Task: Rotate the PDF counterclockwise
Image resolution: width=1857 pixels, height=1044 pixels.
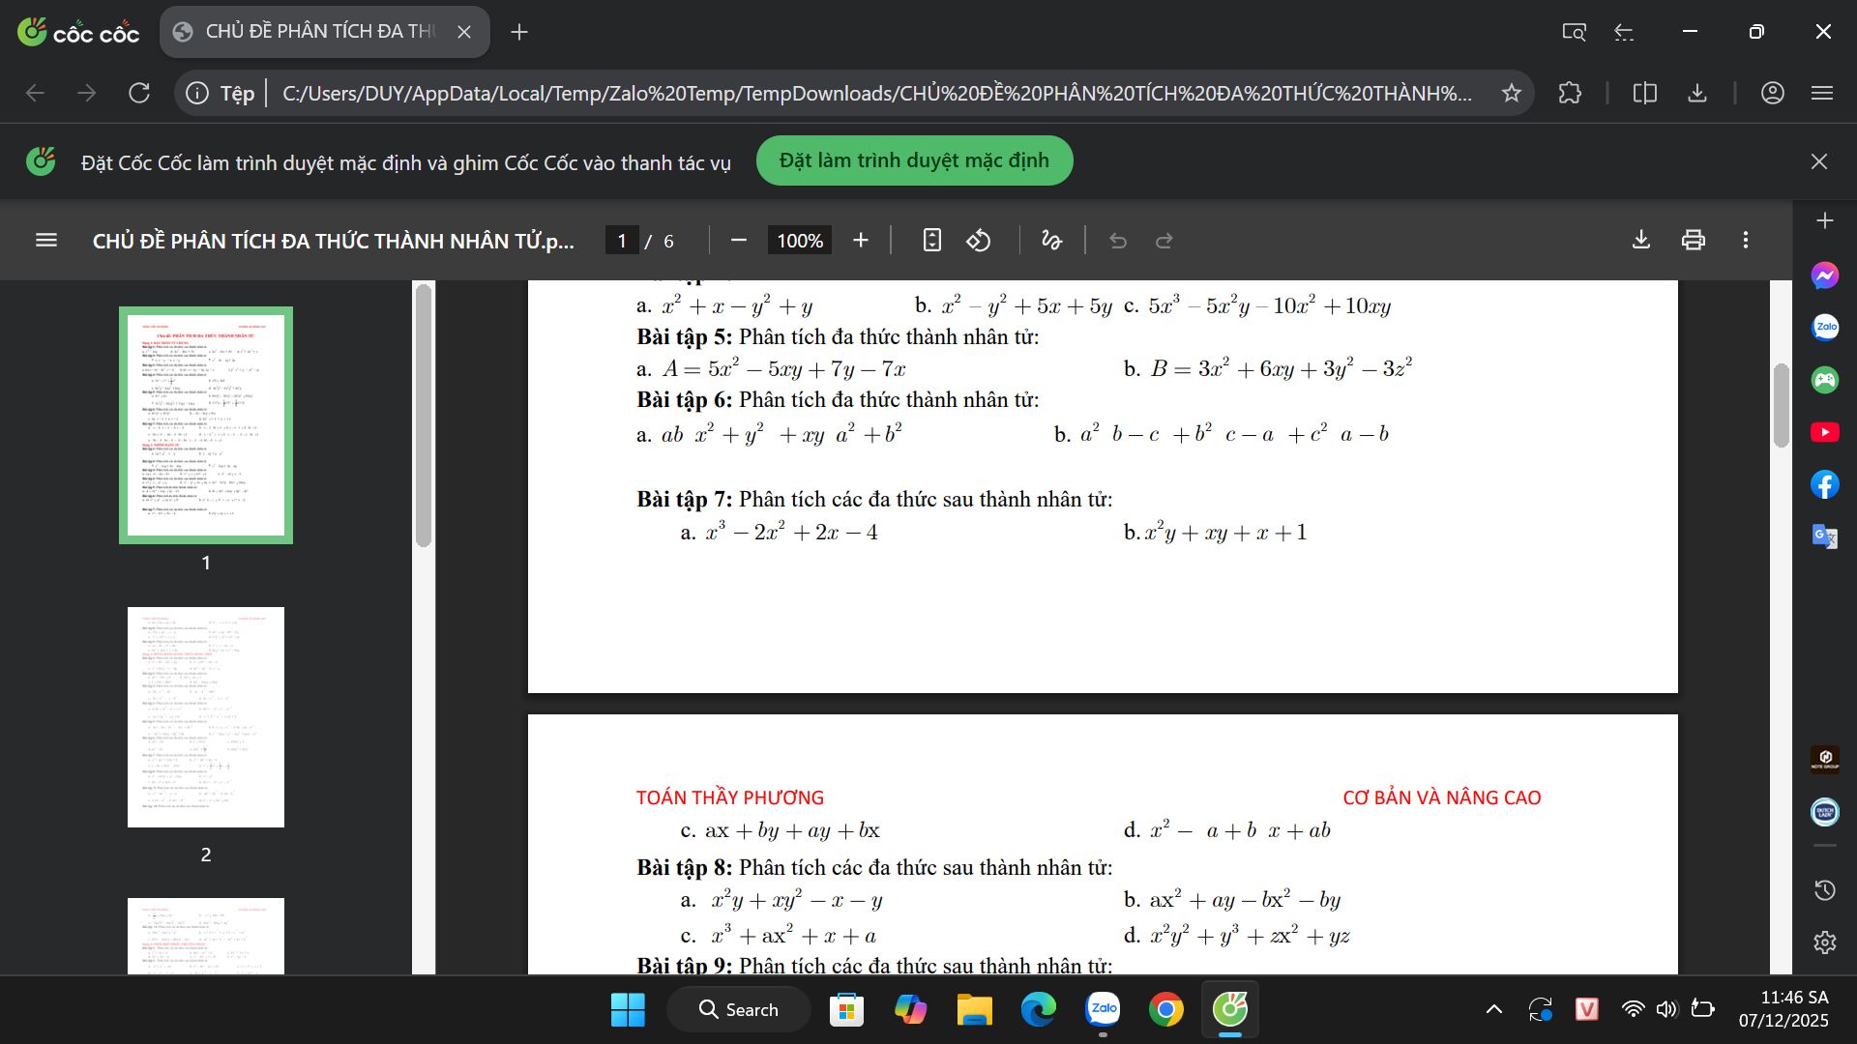Action: click(979, 241)
